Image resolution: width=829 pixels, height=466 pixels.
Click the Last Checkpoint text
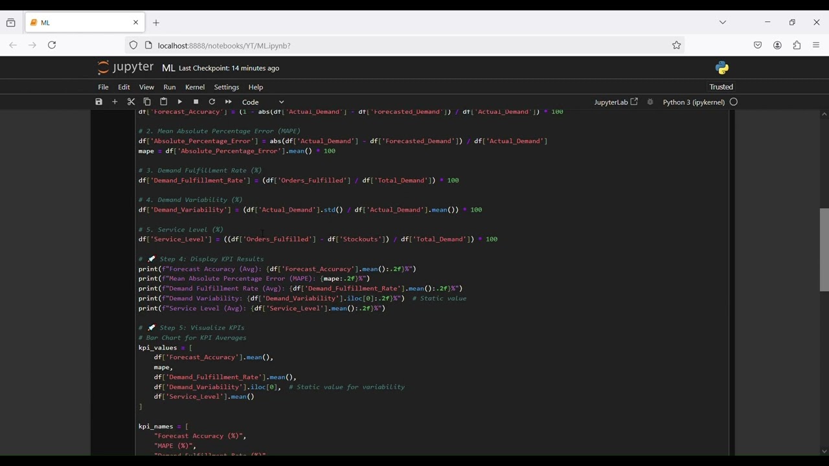(x=229, y=69)
